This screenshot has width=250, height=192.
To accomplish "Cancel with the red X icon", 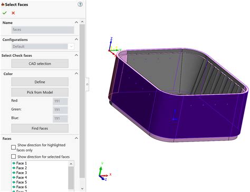I will [x=13, y=13].
